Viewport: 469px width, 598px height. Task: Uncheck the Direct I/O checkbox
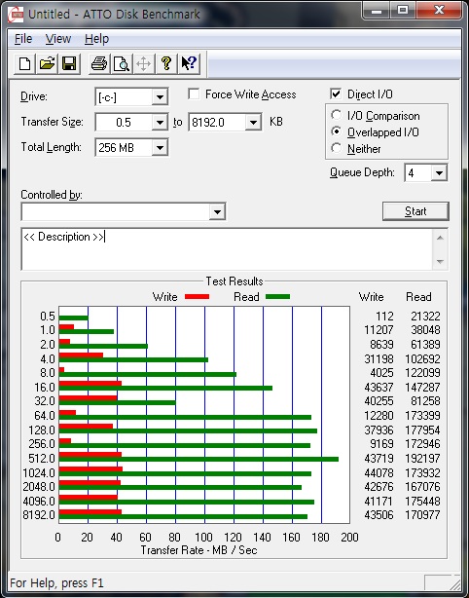coord(336,93)
